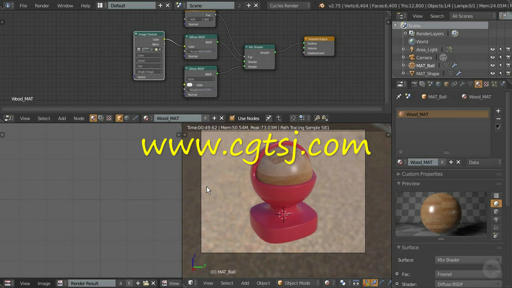Toggle selectability of MAT_Ball
This screenshot has width=512, height=288.
pyautogui.click(x=500, y=65)
